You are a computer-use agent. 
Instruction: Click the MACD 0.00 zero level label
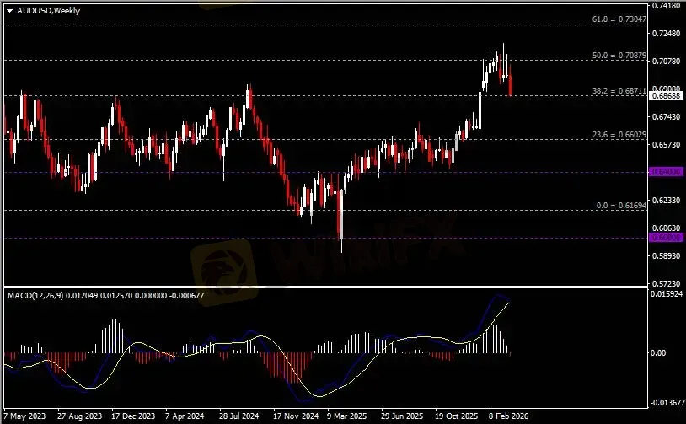(x=661, y=353)
